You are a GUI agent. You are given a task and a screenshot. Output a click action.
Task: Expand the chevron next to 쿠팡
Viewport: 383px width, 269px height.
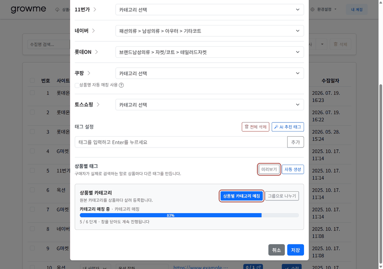click(89, 73)
